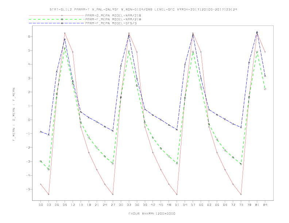Click x-axis tick label 33
The height and width of the screenshot is (223, 289).
pos(129,205)
